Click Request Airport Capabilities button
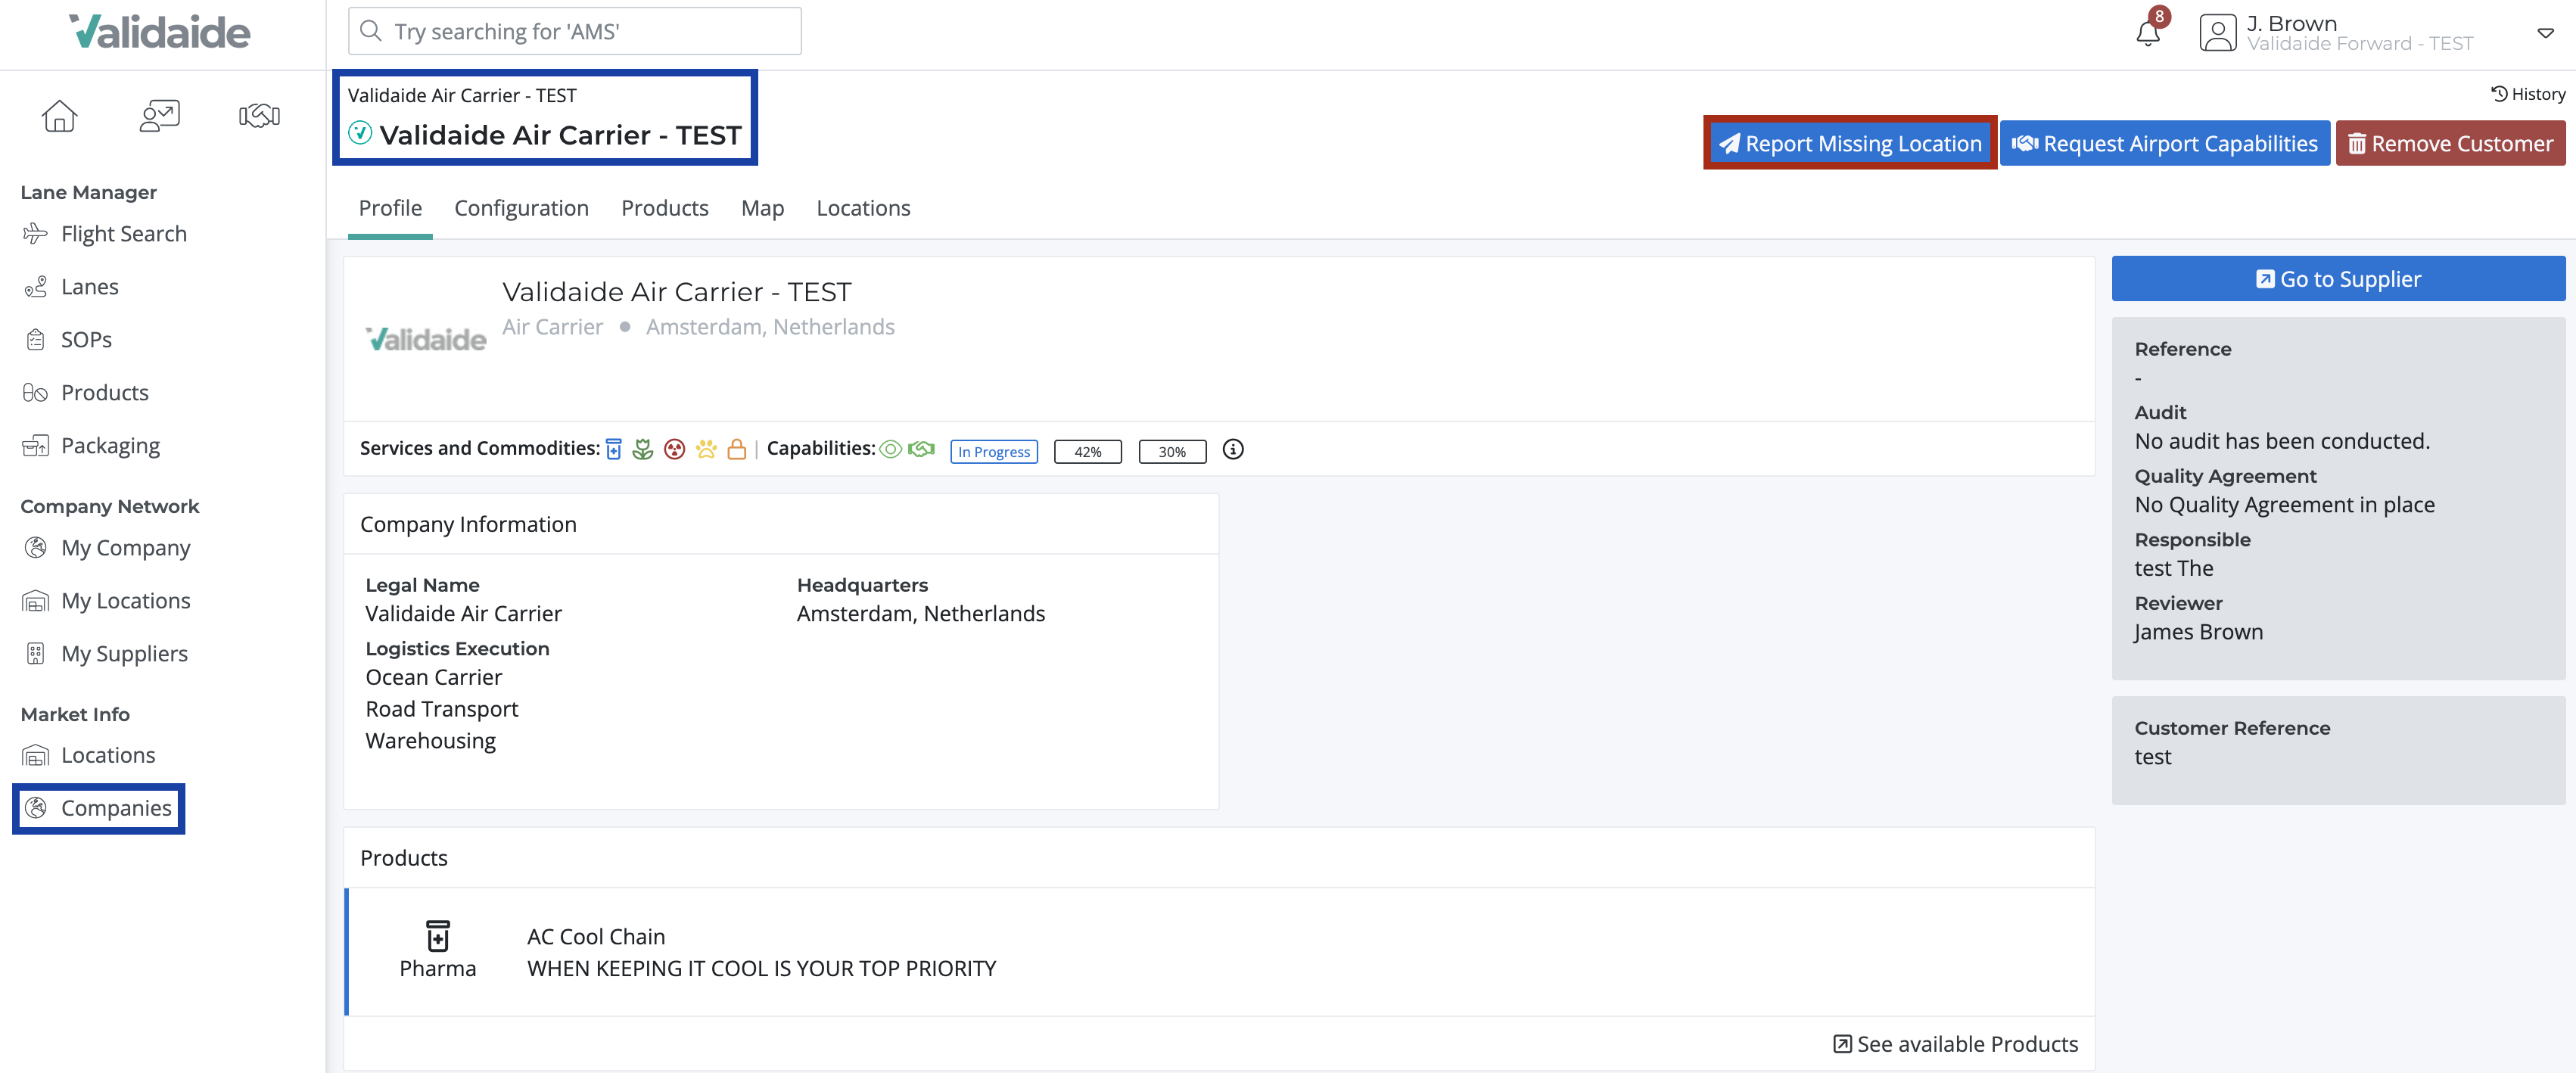Viewport: 2576px width, 1073px height. coord(2164,143)
